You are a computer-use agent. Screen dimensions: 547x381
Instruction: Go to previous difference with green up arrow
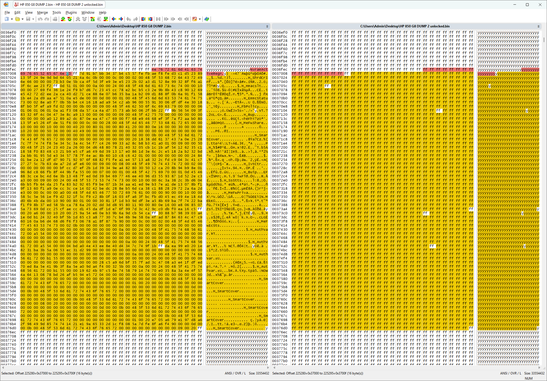(70, 19)
